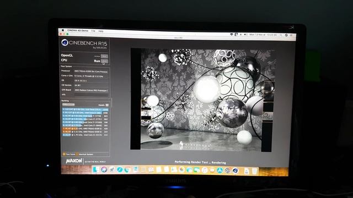353x198 pixels.
Task: Click the Spotlight search icon in menu bar
Action: (x=281, y=35)
